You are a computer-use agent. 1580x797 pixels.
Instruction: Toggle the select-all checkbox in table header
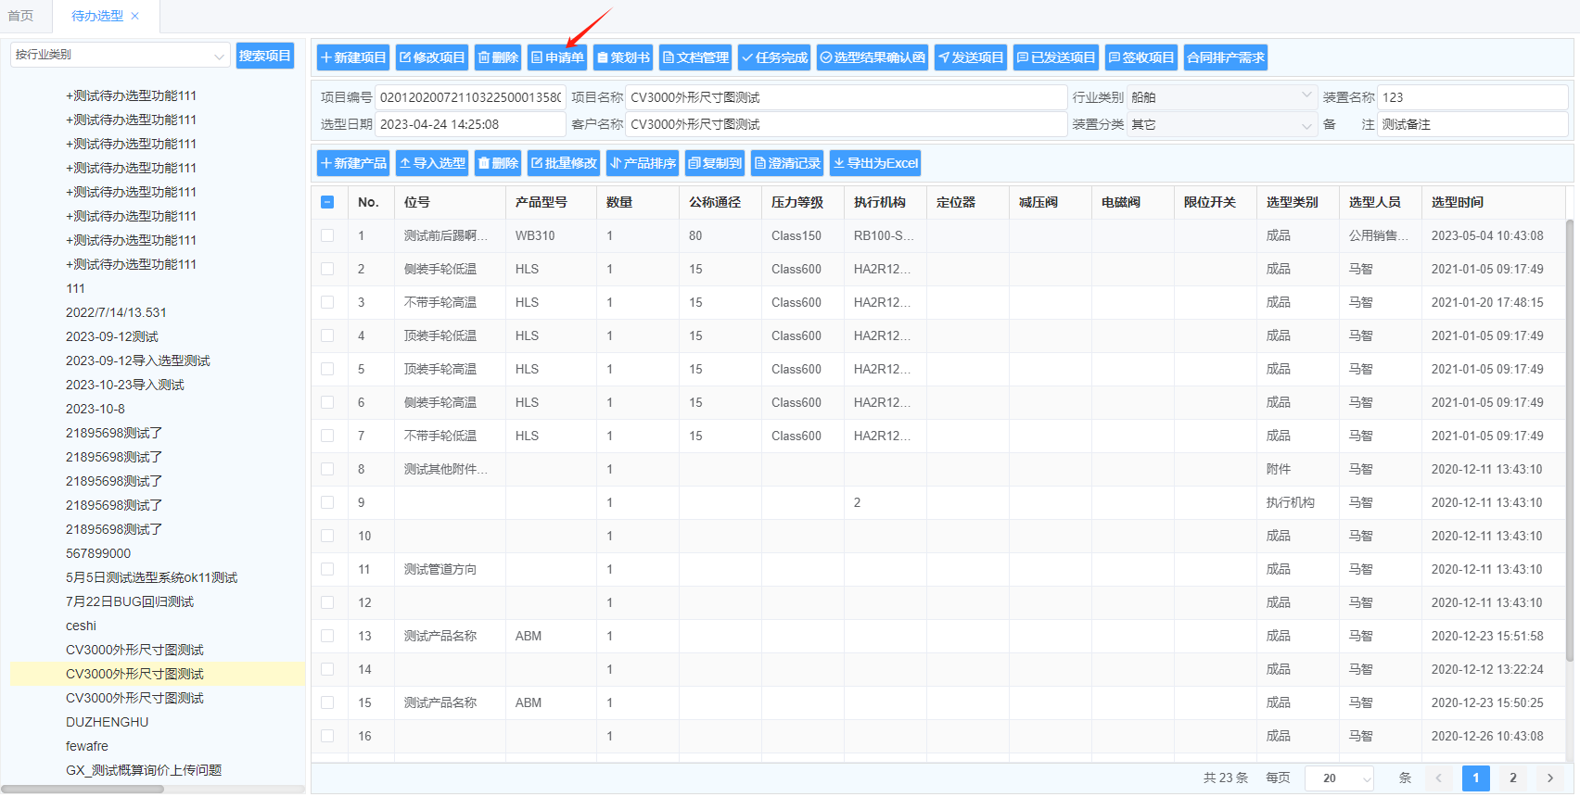[x=327, y=202]
